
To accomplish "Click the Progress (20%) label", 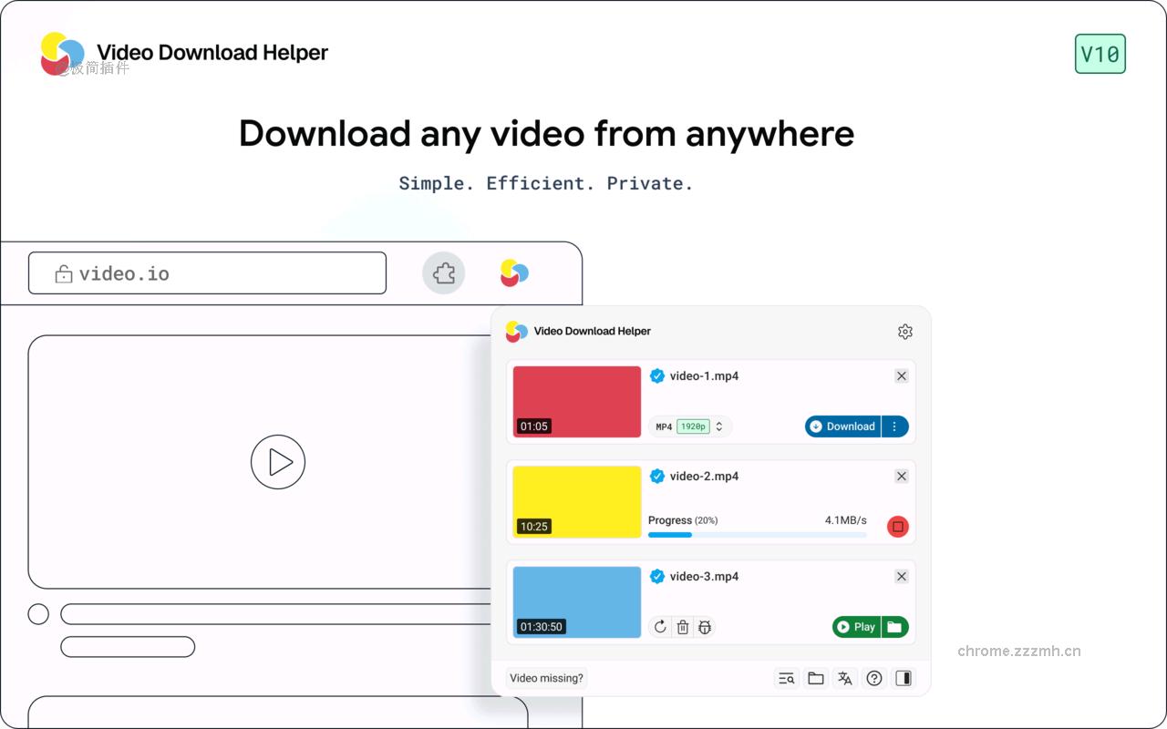I will pyautogui.click(x=683, y=520).
